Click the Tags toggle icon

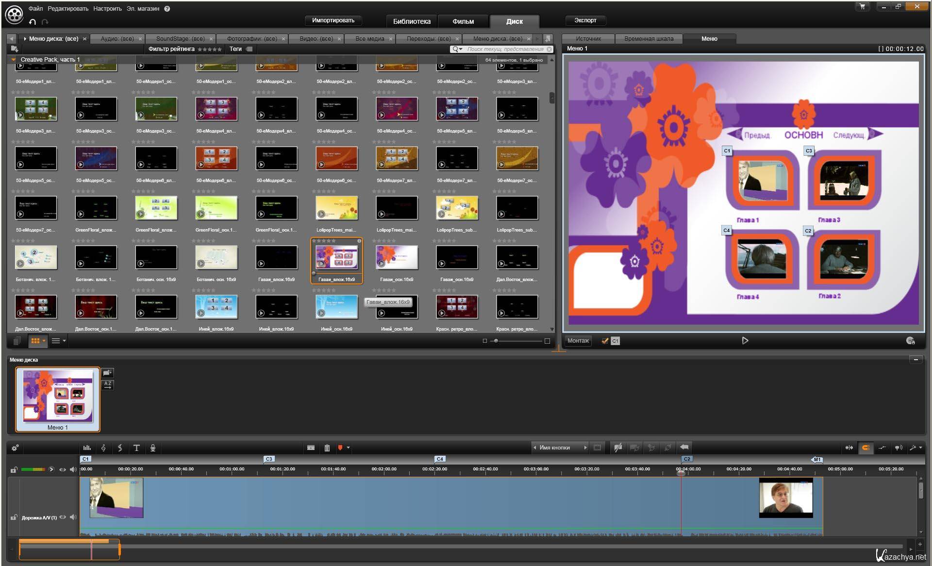[250, 49]
